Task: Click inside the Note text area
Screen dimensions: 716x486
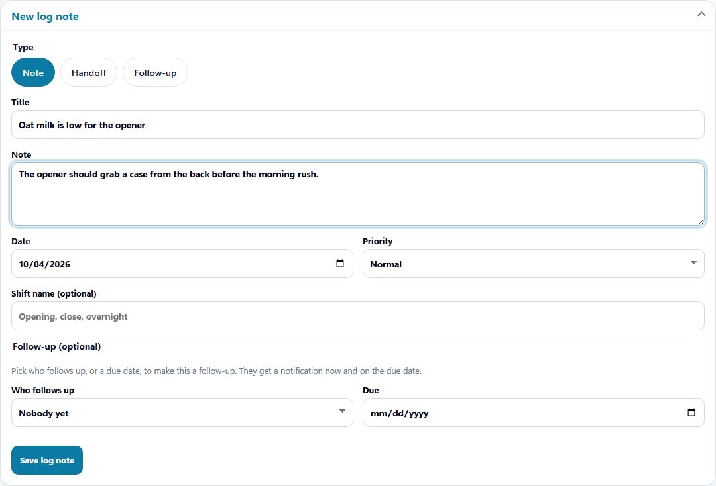Action: 358,194
